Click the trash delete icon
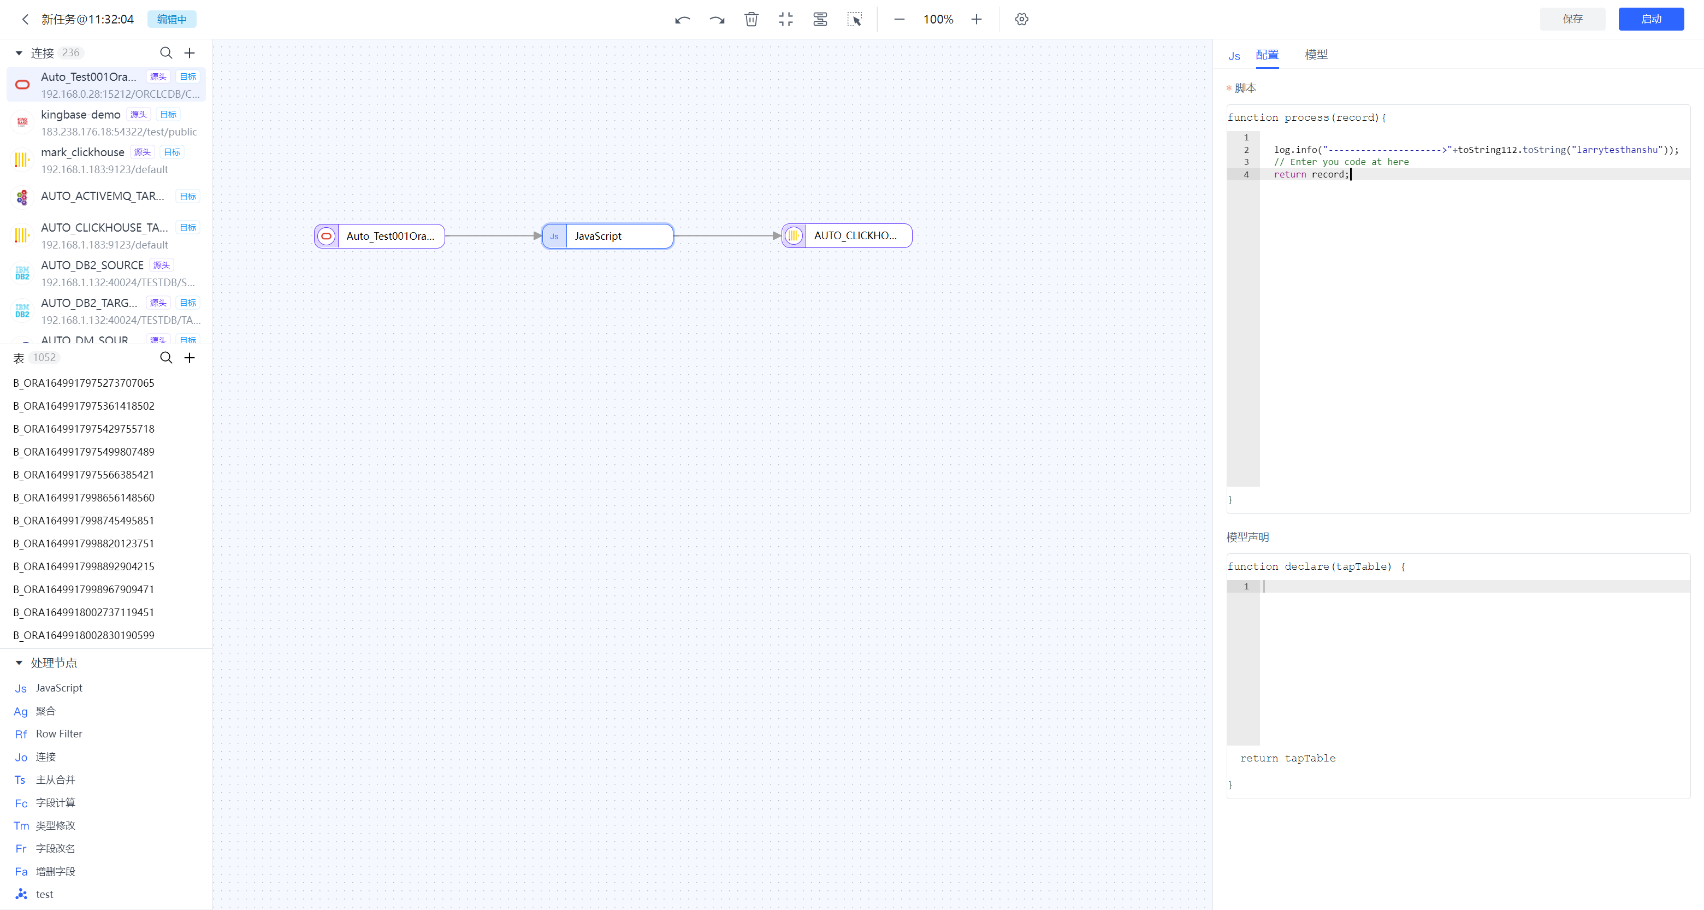The height and width of the screenshot is (910, 1704). tap(751, 19)
